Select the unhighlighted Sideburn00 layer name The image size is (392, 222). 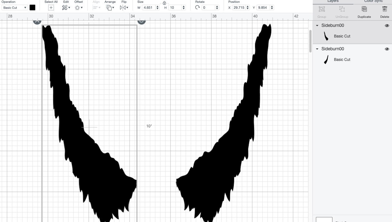tap(333, 49)
